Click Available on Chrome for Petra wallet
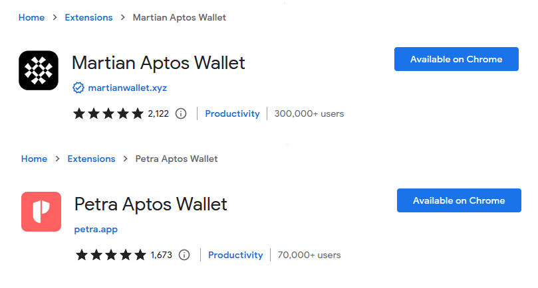Image resolution: width=538 pixels, height=288 pixels. 459,200
